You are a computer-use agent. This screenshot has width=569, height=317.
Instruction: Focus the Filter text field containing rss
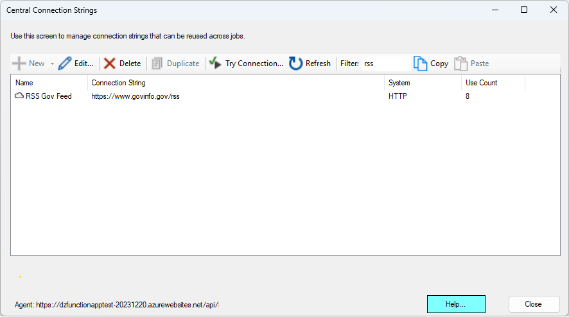pyautogui.click(x=386, y=64)
